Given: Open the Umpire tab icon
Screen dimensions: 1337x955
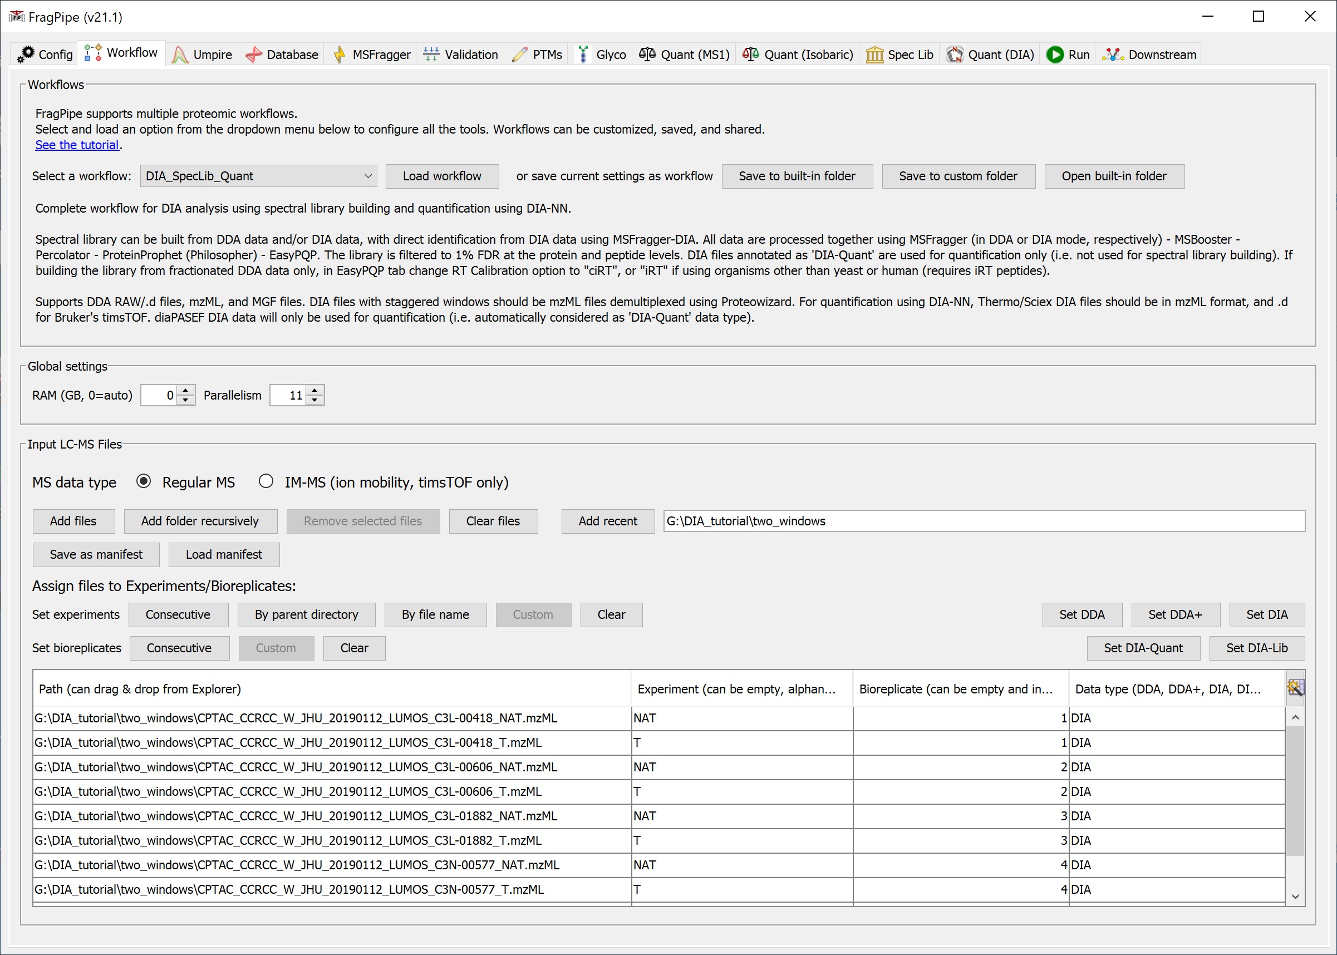Looking at the screenshot, I should click(180, 54).
